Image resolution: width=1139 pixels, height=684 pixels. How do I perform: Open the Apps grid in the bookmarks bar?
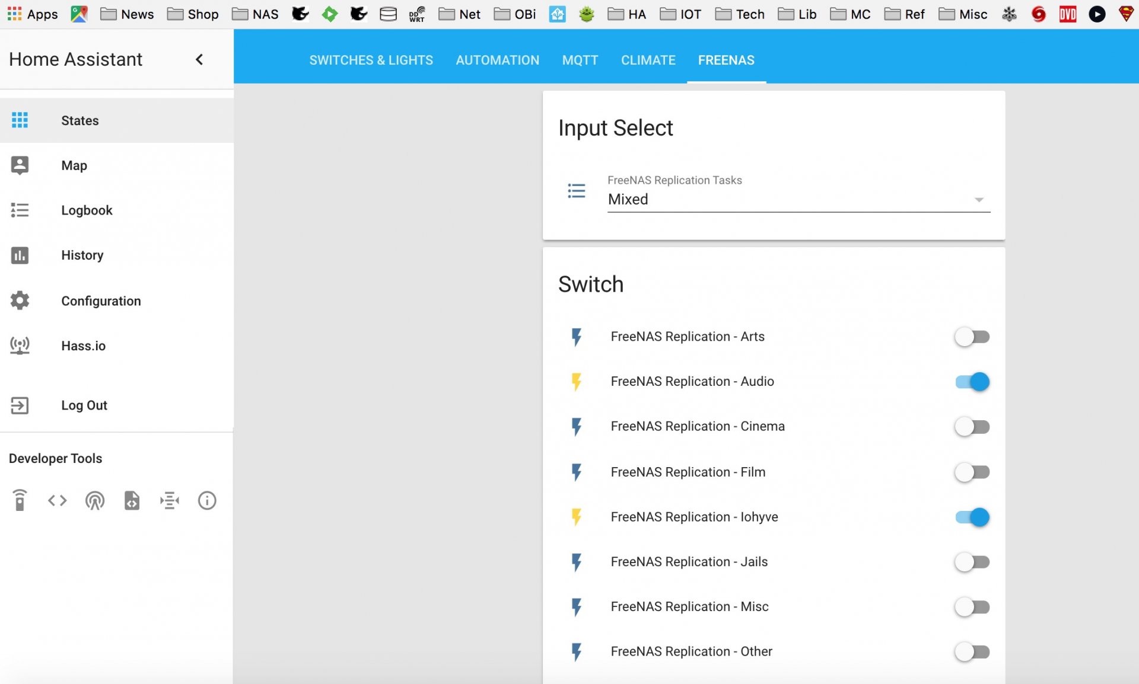[x=32, y=14]
